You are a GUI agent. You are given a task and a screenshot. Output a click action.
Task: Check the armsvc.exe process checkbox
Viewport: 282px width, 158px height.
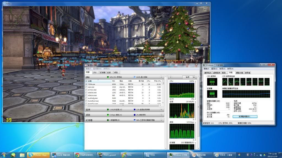coord(86,90)
